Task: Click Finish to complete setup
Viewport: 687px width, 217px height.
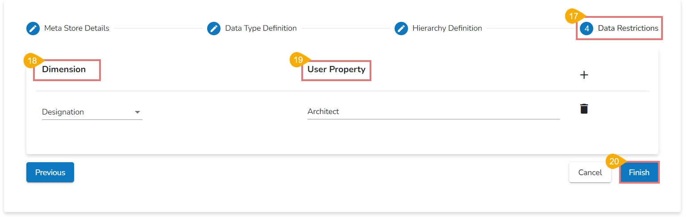Action: point(639,172)
